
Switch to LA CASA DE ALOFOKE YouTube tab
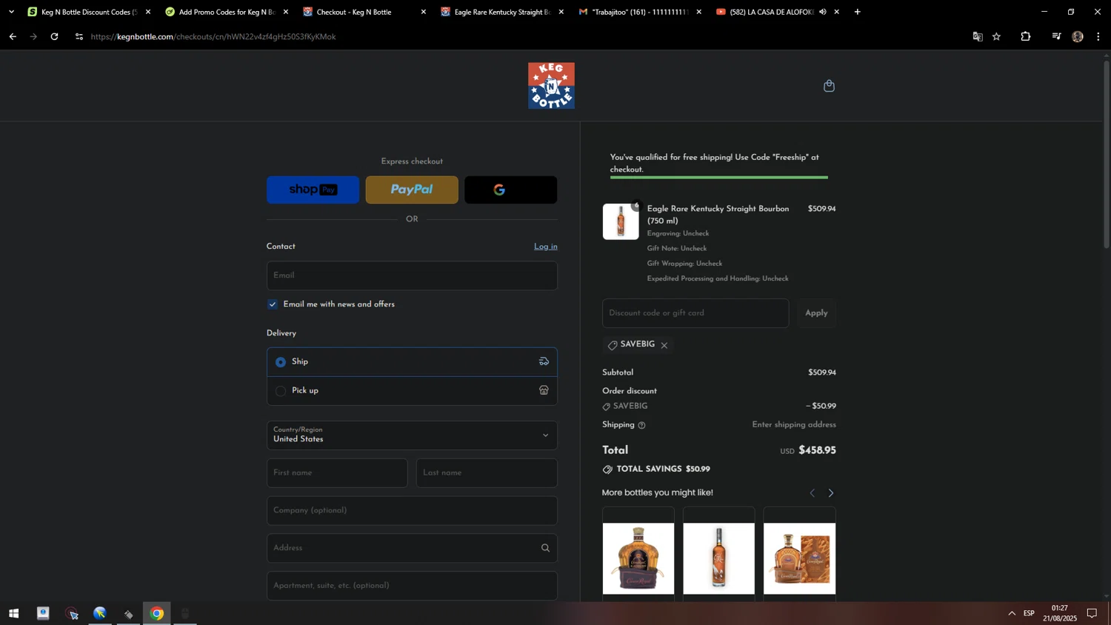click(770, 12)
